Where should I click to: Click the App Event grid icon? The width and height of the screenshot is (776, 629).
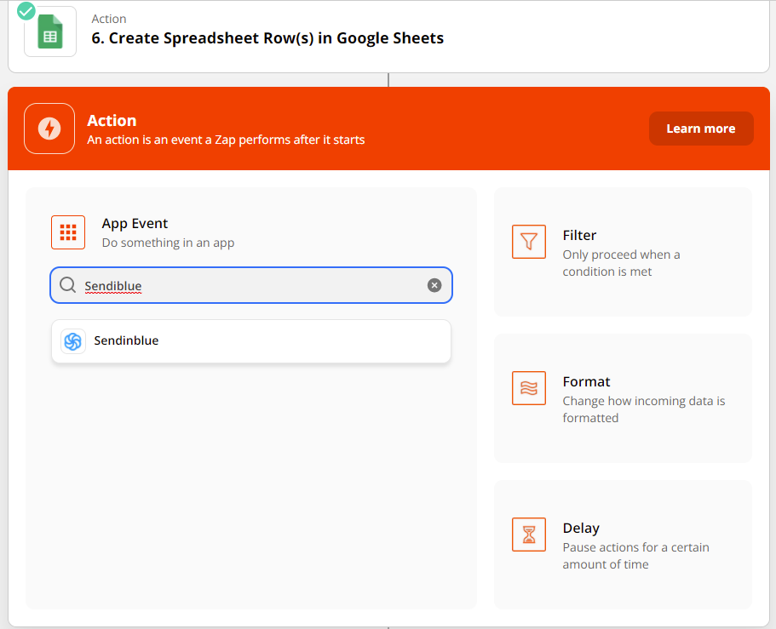[68, 232]
